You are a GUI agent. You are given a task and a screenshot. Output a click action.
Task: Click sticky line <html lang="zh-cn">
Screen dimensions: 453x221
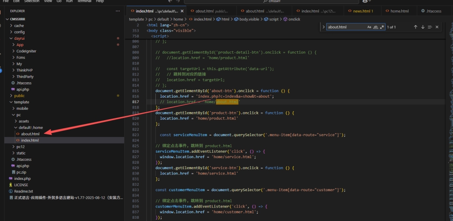tap(168, 25)
